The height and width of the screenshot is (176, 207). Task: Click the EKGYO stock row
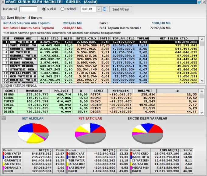click(144, 102)
